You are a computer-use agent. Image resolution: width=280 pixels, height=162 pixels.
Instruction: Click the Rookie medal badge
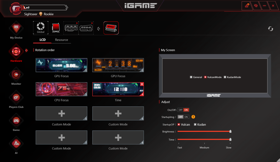[x=41, y=14]
